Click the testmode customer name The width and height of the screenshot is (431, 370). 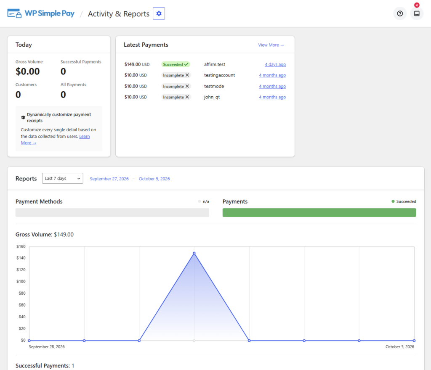214,86
